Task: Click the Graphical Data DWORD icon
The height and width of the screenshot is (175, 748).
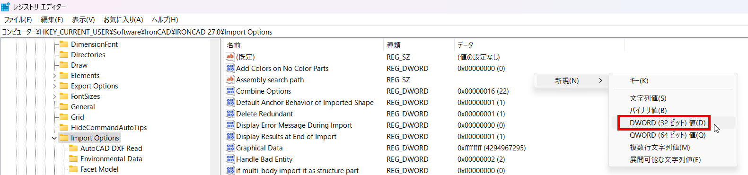Action: (230, 148)
